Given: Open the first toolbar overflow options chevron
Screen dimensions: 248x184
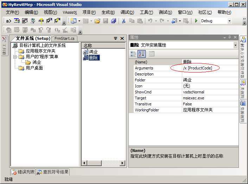Looking at the screenshot, I should pos(64,23).
